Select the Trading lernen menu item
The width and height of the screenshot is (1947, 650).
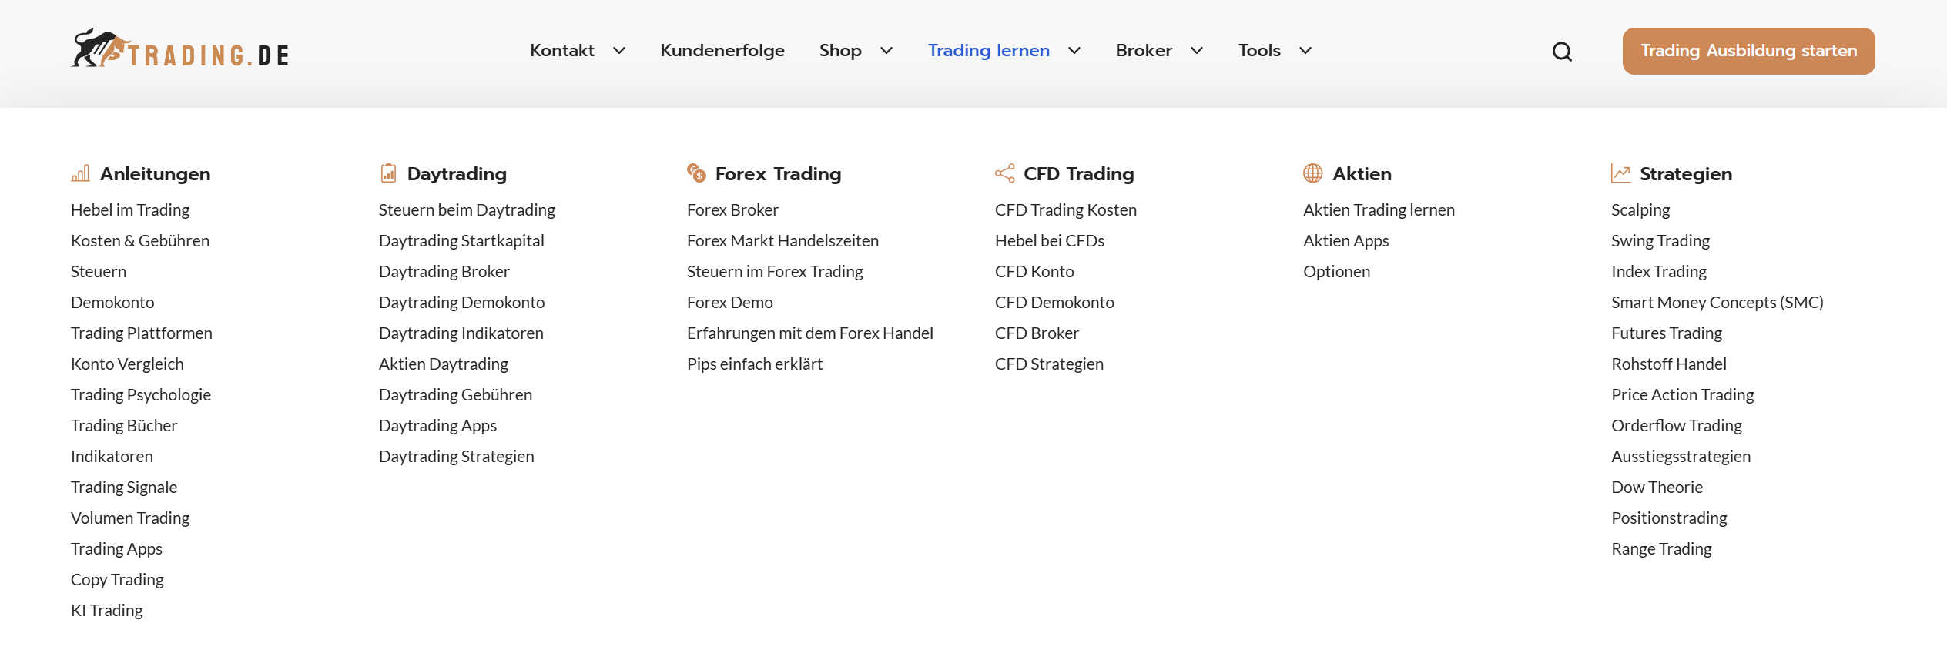tap(989, 51)
